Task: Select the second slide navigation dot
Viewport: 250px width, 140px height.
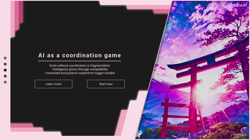Action: click(5, 64)
